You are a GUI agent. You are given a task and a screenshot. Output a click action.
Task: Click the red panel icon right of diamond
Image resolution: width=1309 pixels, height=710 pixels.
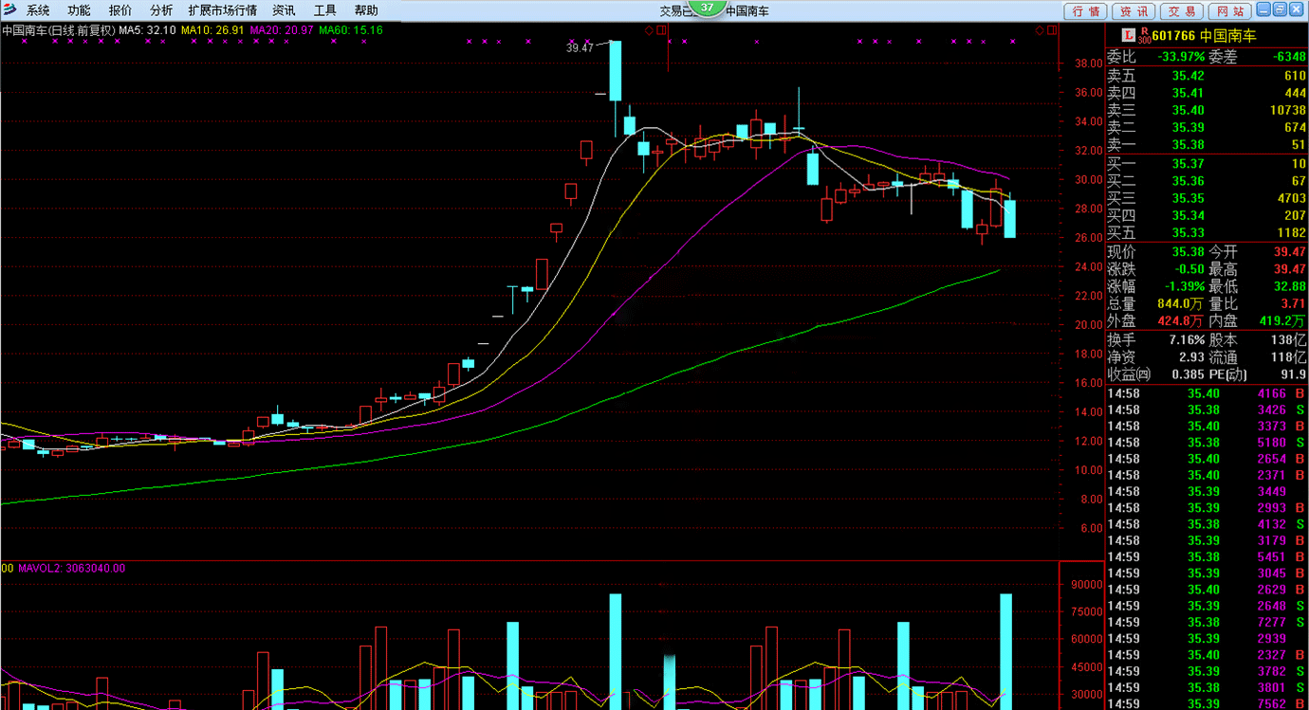(x=662, y=30)
